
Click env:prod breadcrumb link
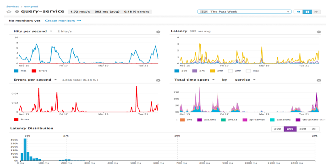pos(31,6)
